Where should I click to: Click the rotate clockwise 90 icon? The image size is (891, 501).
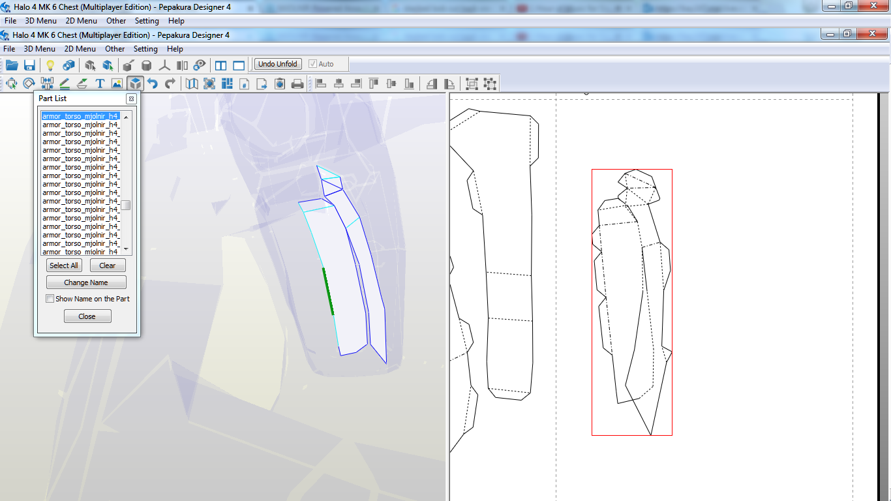(449, 83)
